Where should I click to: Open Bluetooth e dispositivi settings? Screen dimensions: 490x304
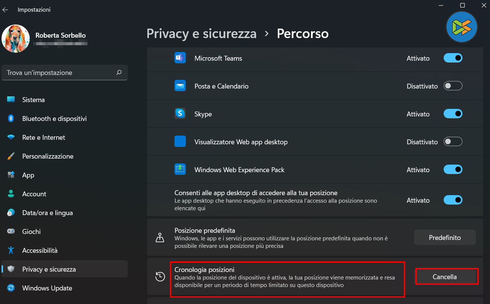[54, 119]
